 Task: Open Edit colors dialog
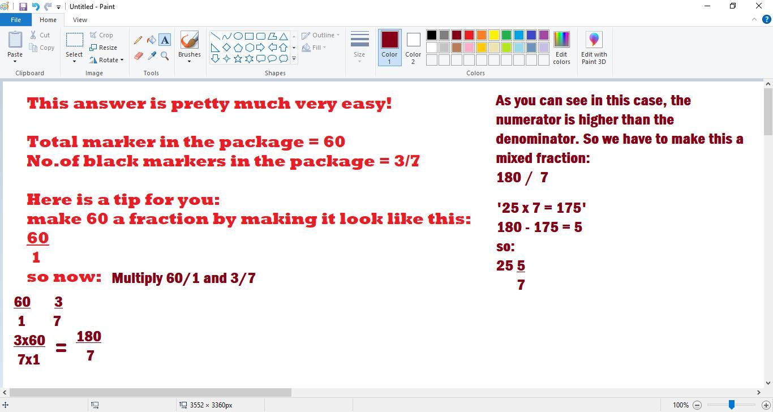[x=561, y=48]
